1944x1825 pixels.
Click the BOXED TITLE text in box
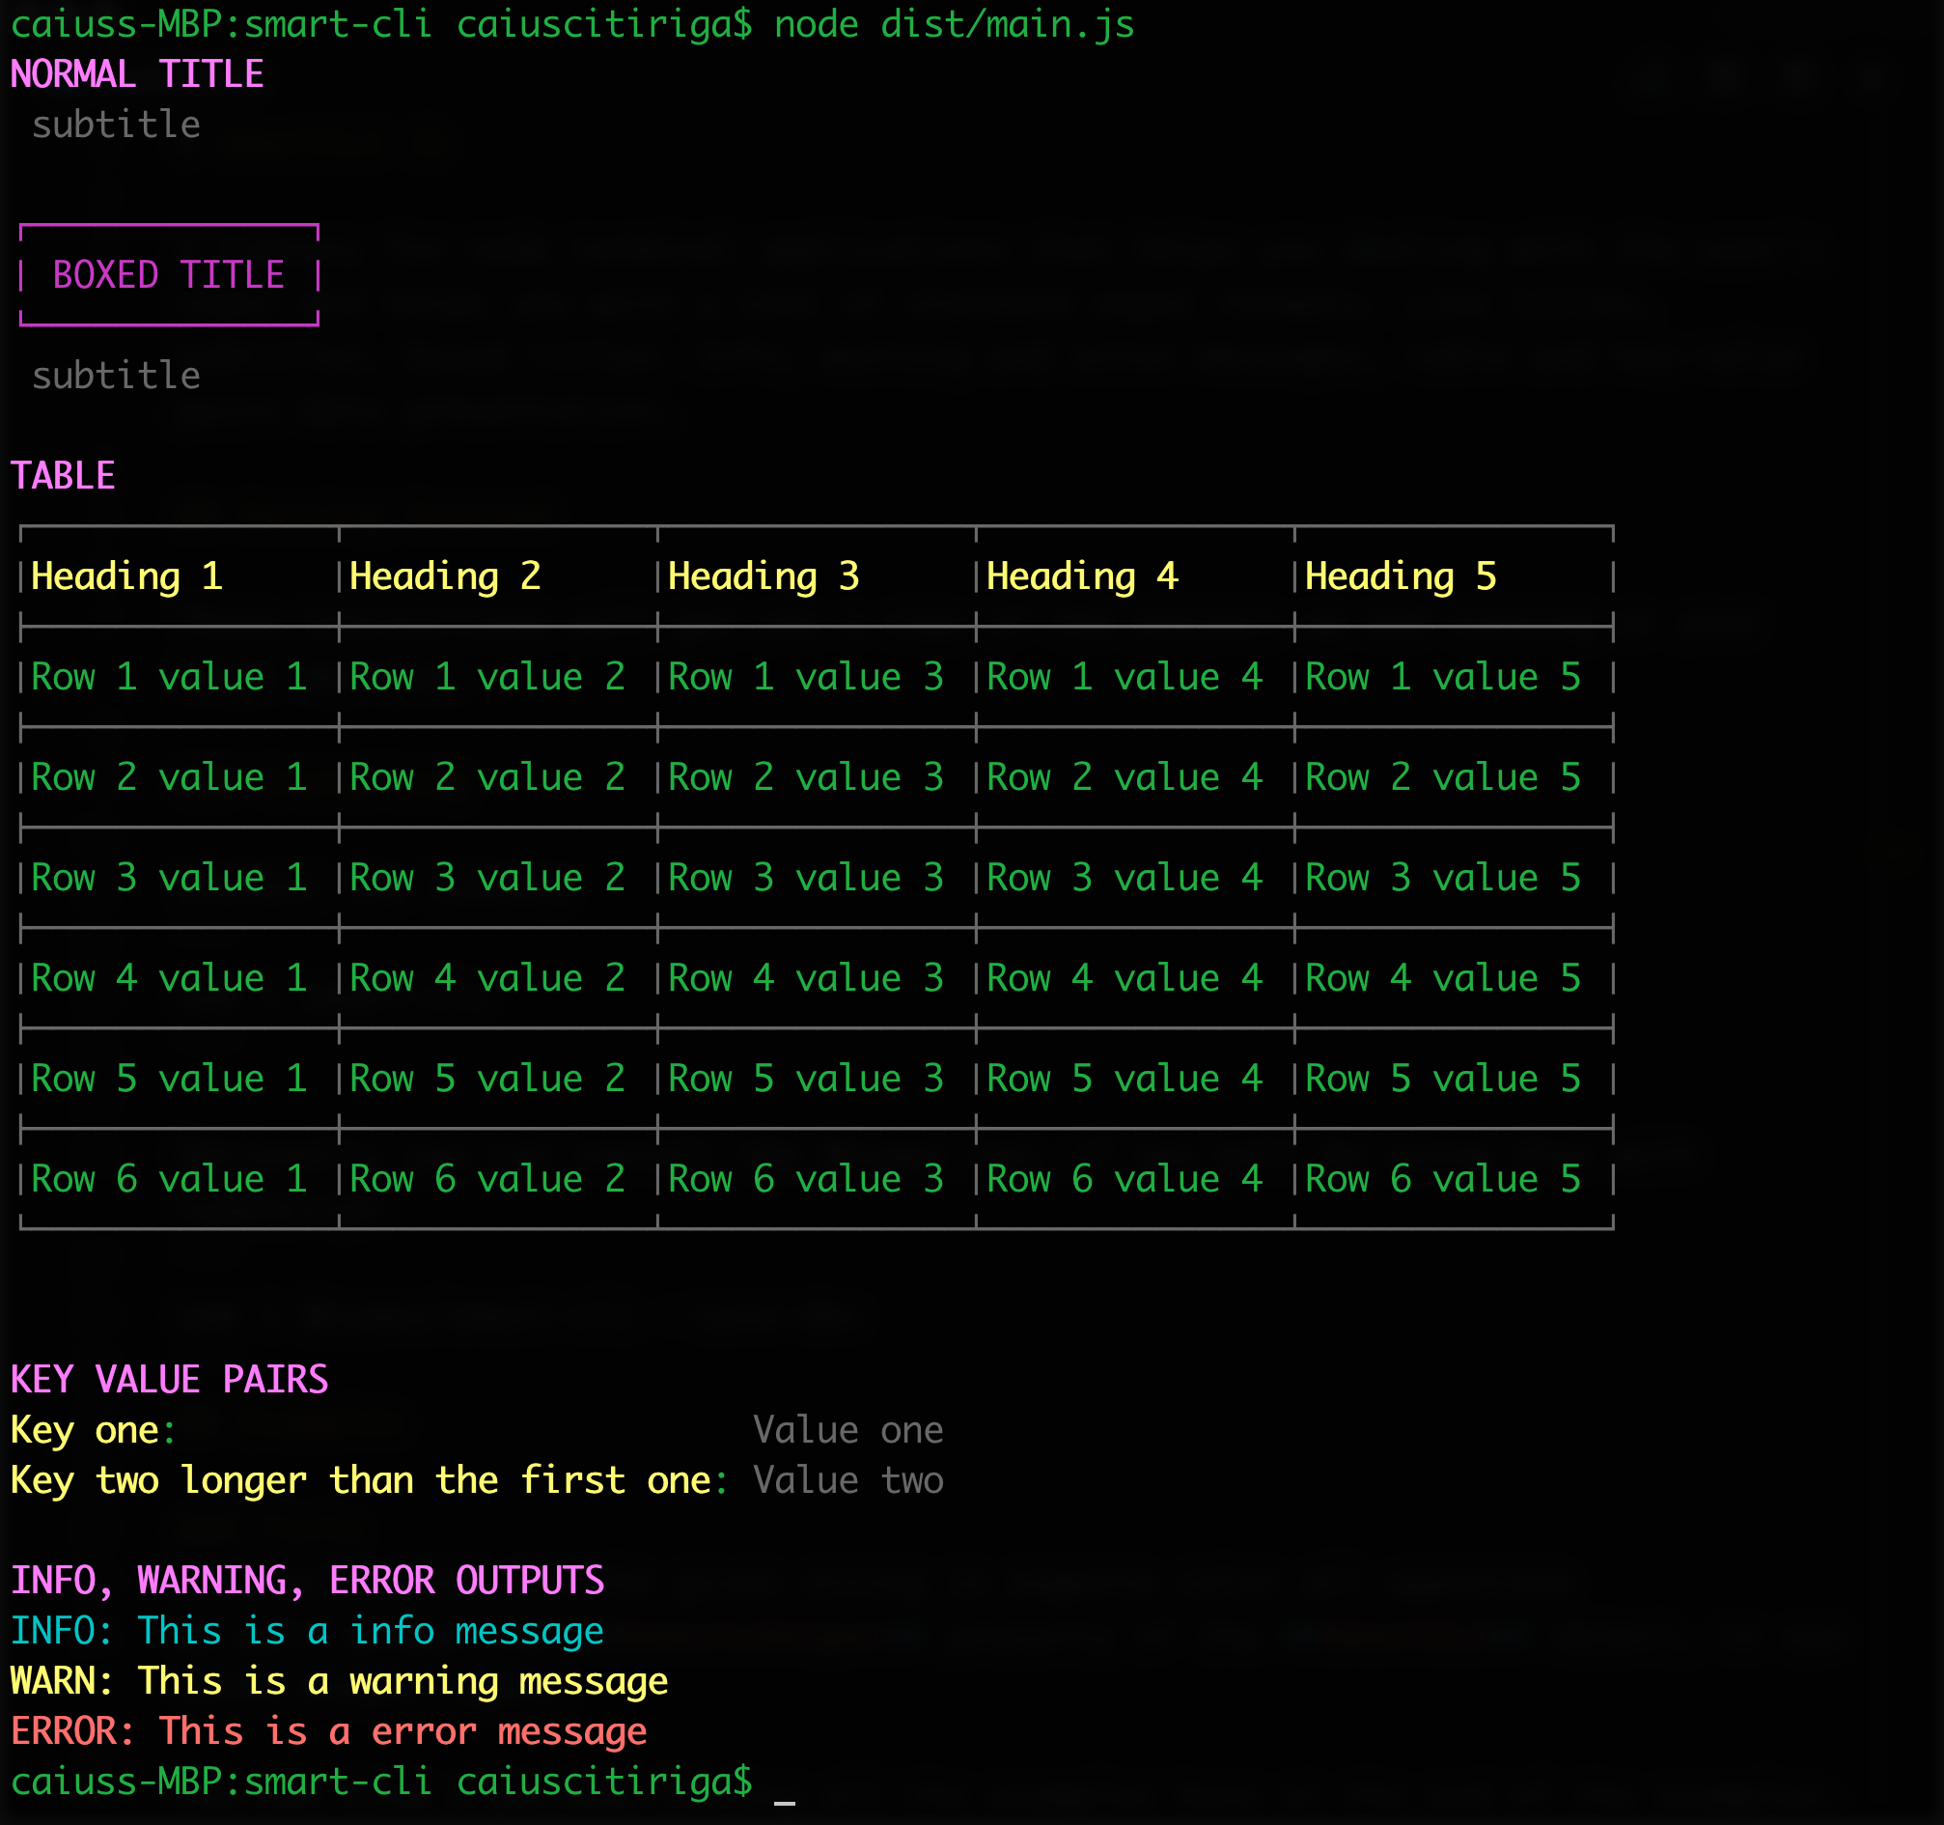168,275
